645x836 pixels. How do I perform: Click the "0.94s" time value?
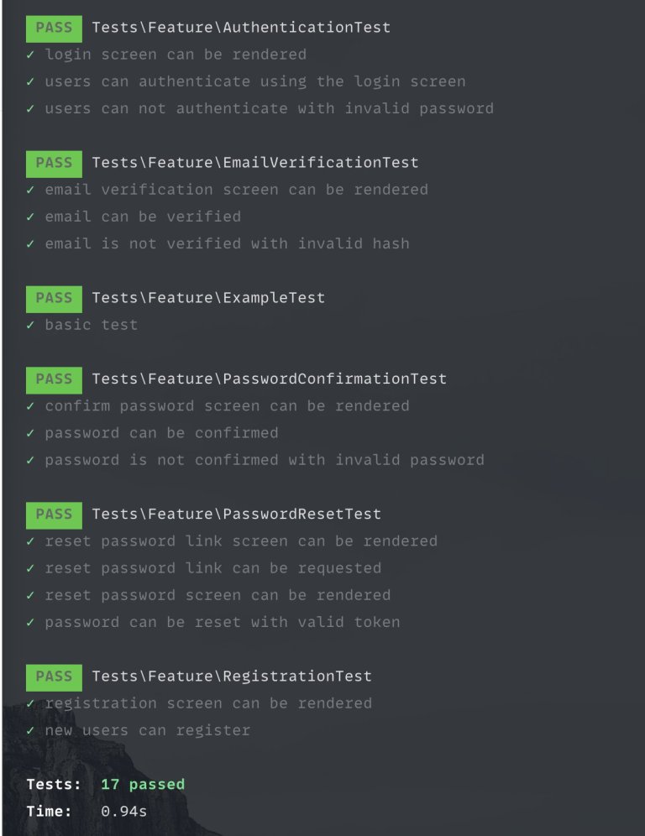point(123,812)
